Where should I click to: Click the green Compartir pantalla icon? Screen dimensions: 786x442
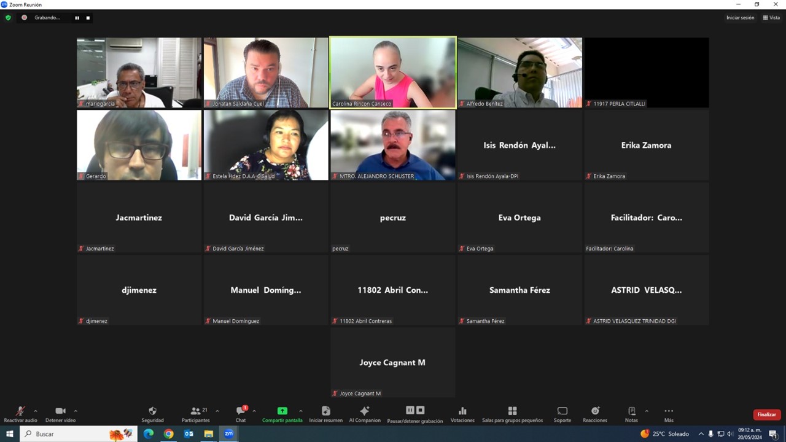(x=282, y=411)
